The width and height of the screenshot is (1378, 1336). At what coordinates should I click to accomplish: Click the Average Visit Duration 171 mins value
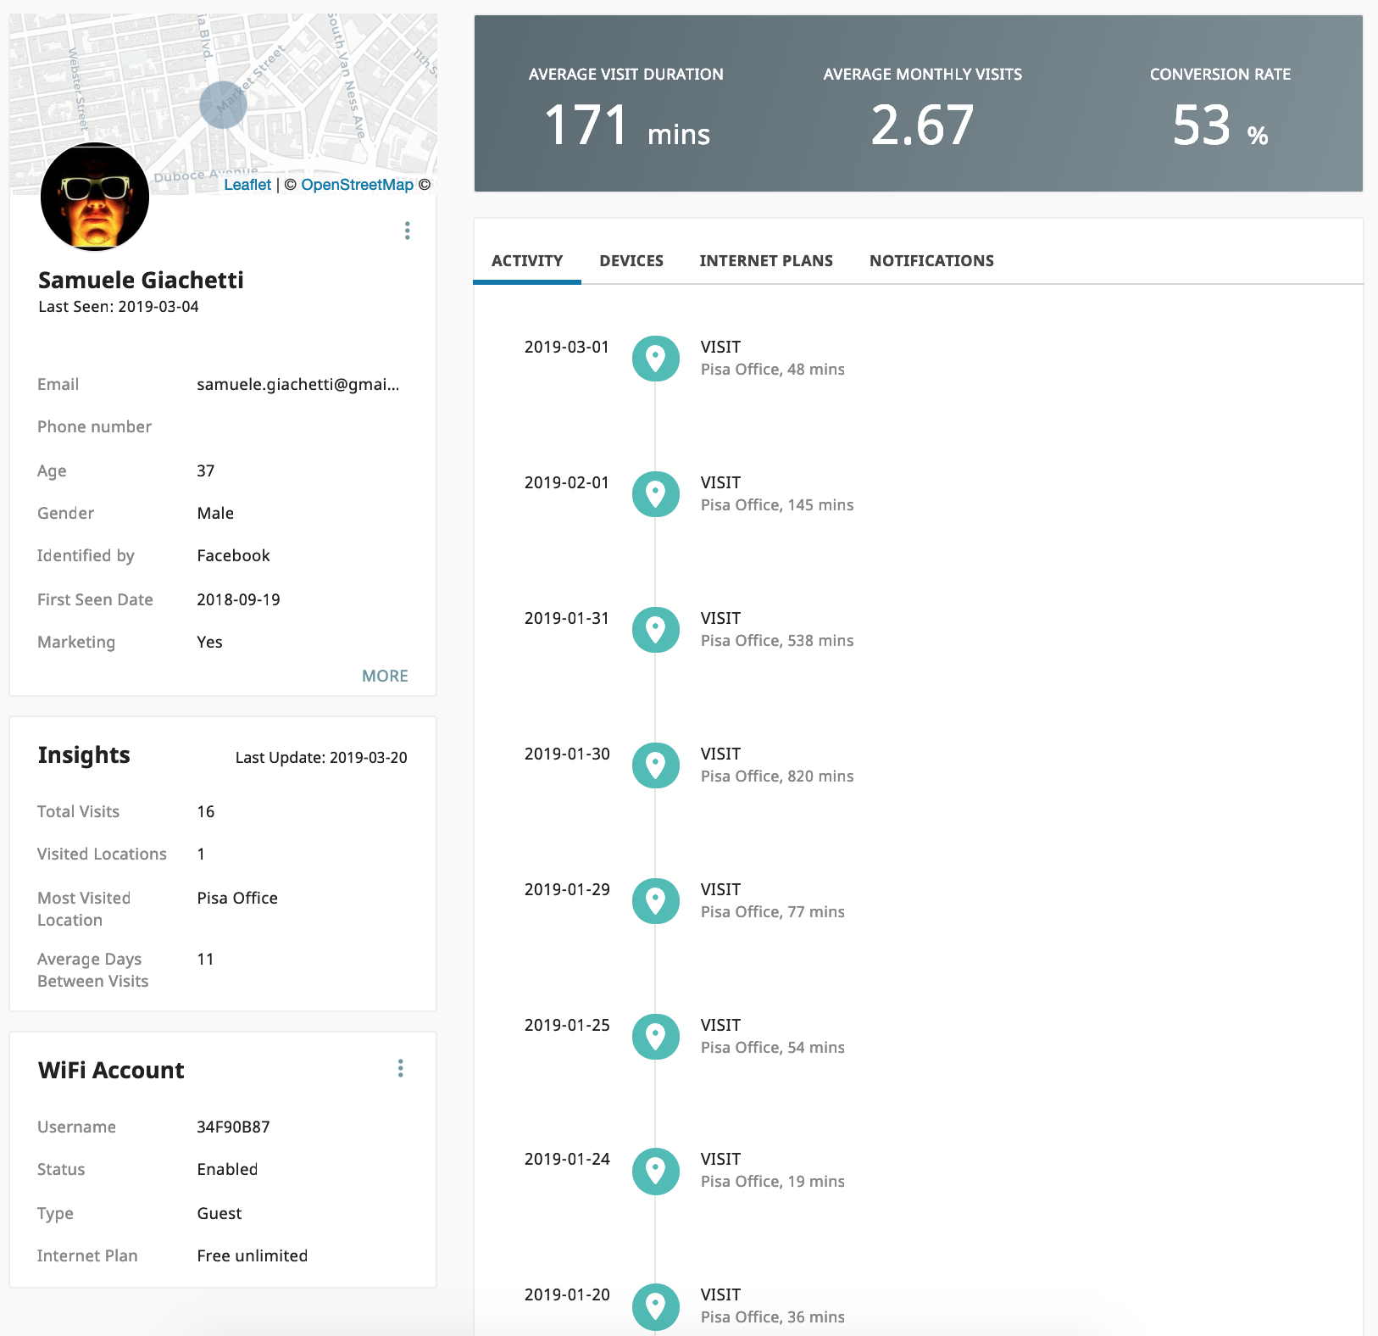pyautogui.click(x=626, y=125)
